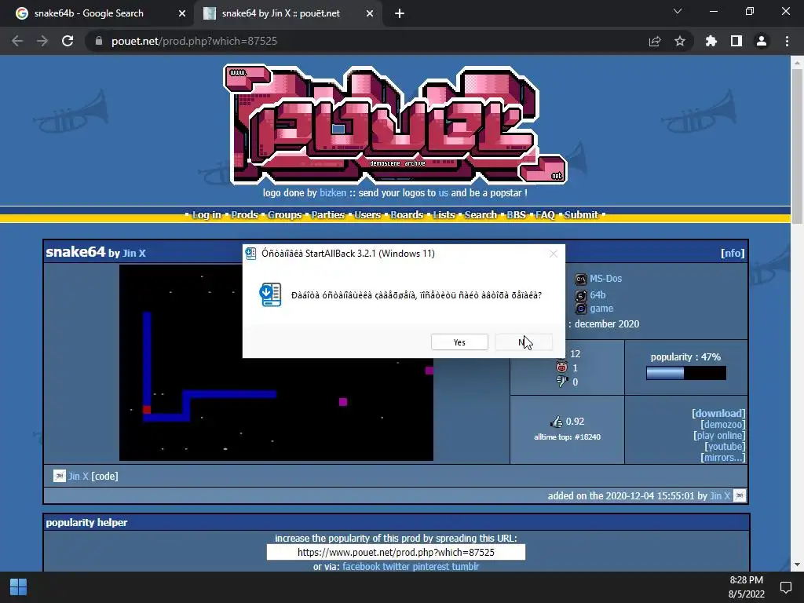This screenshot has height=603, width=804.
Task: Click the game type icon
Action: click(x=580, y=309)
